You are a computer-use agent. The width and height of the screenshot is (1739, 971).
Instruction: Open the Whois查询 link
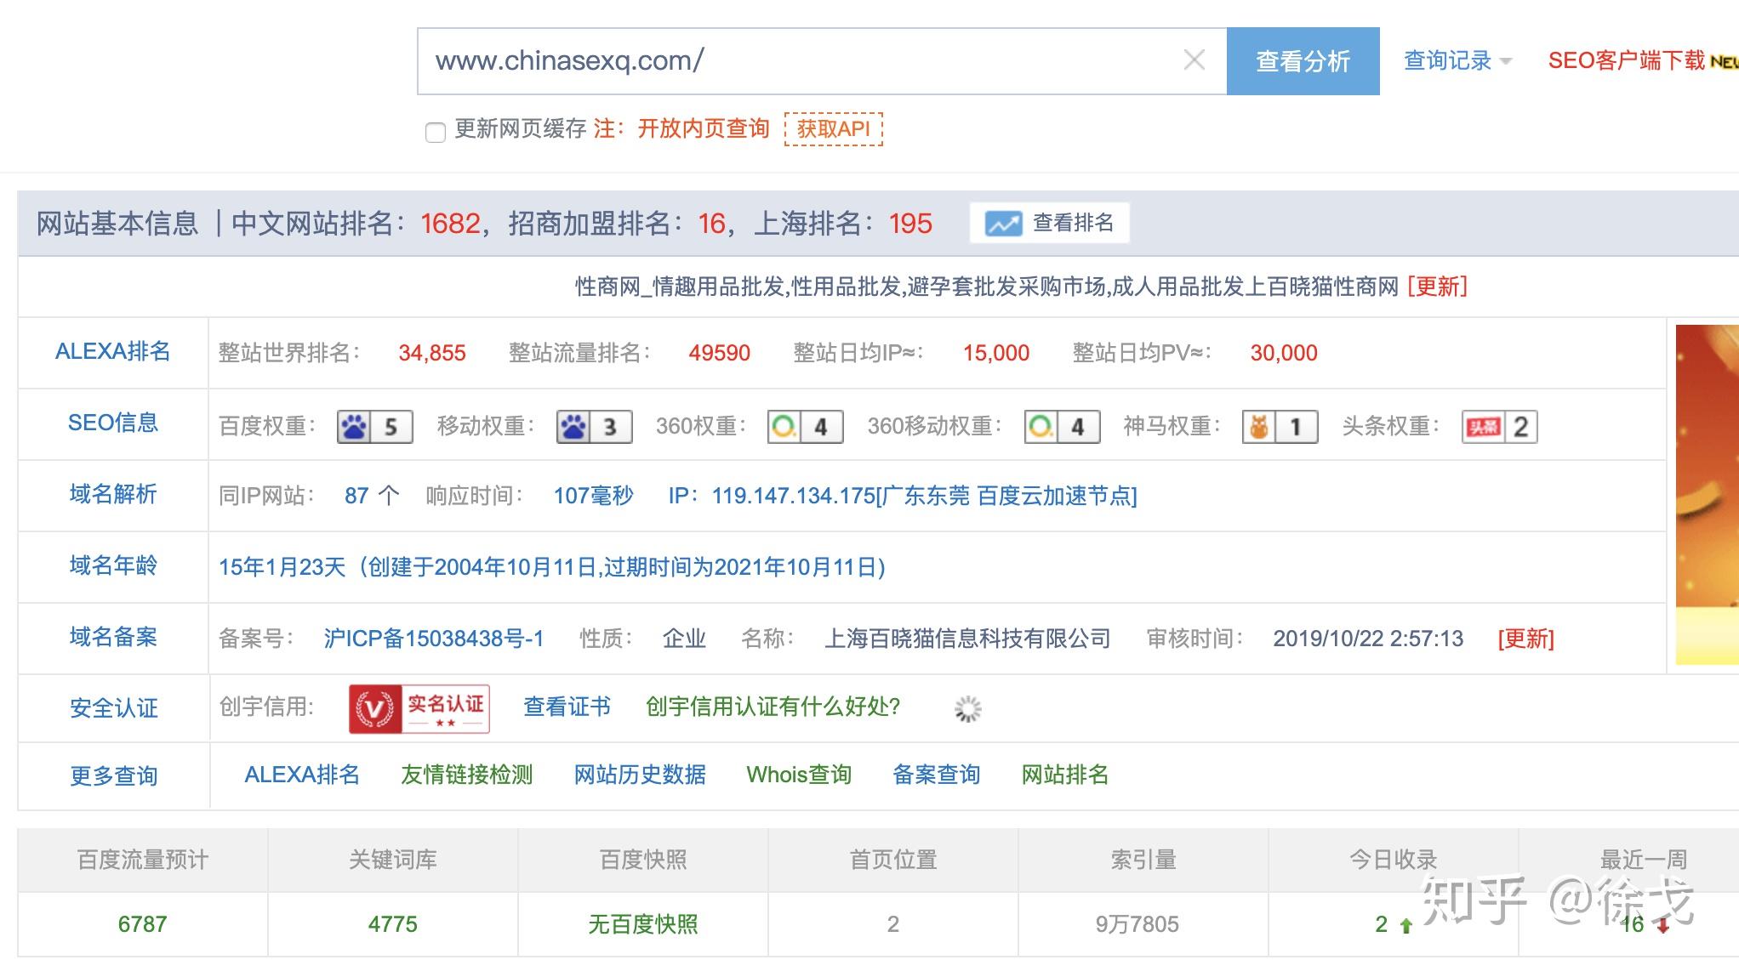coord(799,775)
